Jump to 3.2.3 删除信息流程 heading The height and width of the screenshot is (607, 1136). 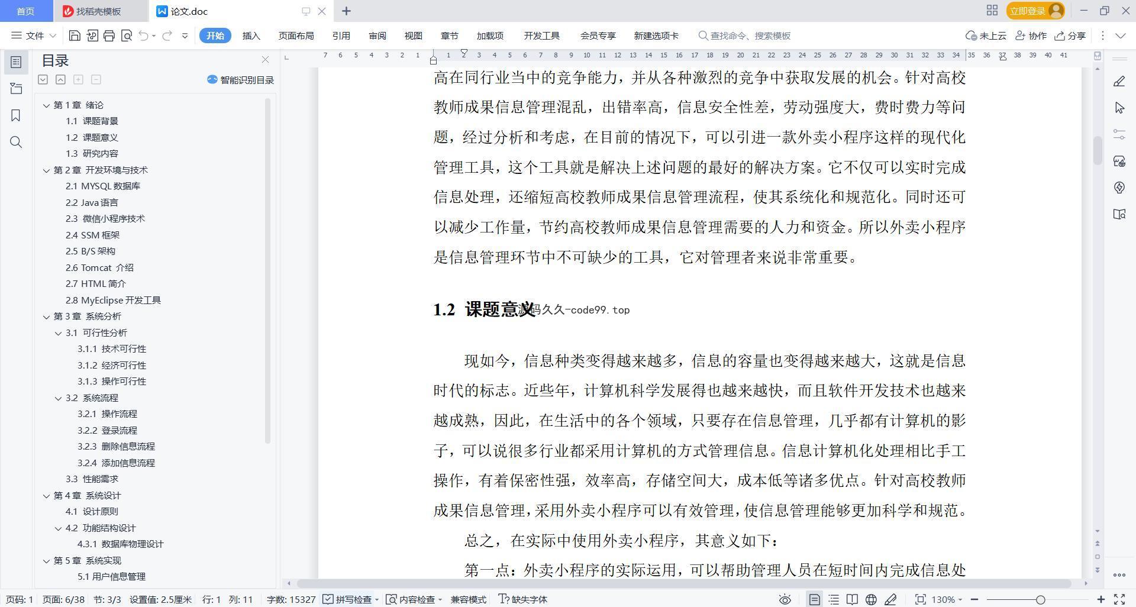(116, 446)
